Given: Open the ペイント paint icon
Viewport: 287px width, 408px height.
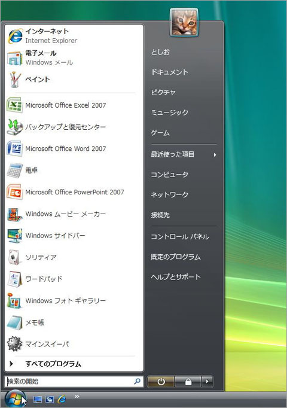Looking at the screenshot, I should [15, 80].
